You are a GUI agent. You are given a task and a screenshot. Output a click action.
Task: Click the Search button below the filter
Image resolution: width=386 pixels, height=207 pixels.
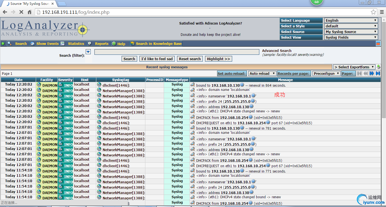pos(129,59)
